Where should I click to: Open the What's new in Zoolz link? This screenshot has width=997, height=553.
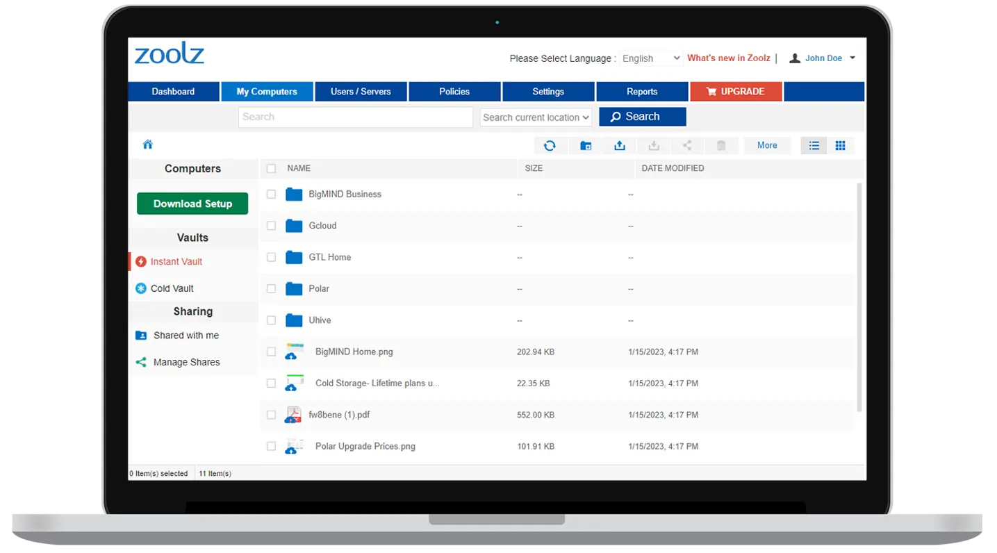coord(729,58)
